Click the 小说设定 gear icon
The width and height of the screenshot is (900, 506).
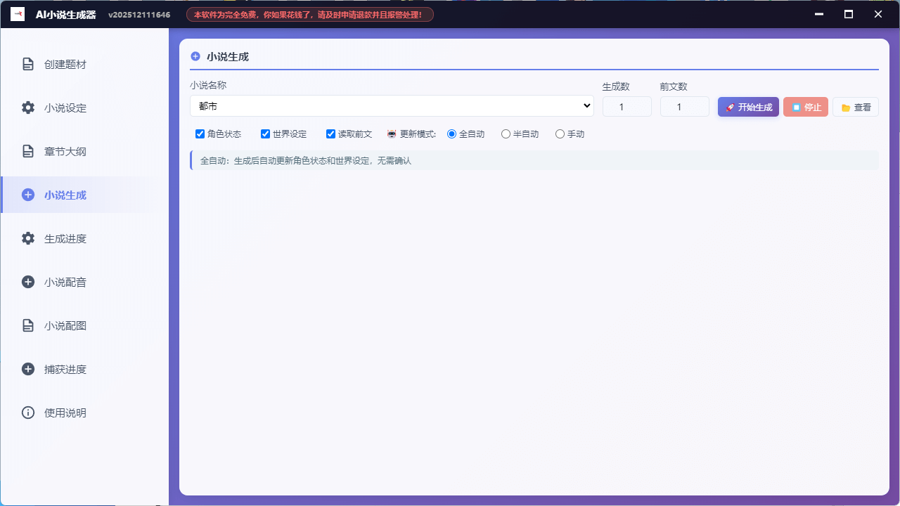click(x=27, y=108)
